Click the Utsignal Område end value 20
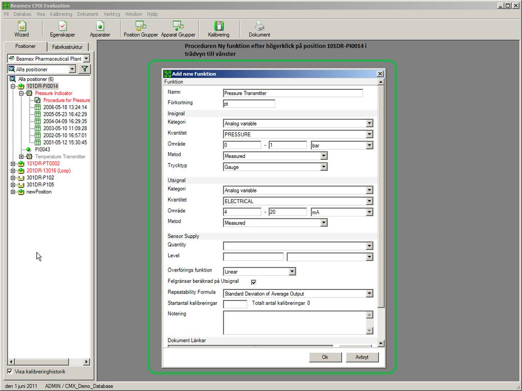The width and height of the screenshot is (522, 391). 288,212
